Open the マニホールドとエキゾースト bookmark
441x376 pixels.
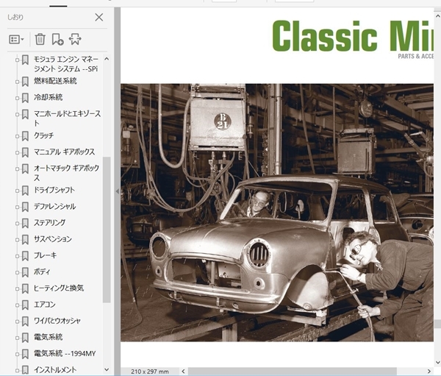click(x=67, y=118)
